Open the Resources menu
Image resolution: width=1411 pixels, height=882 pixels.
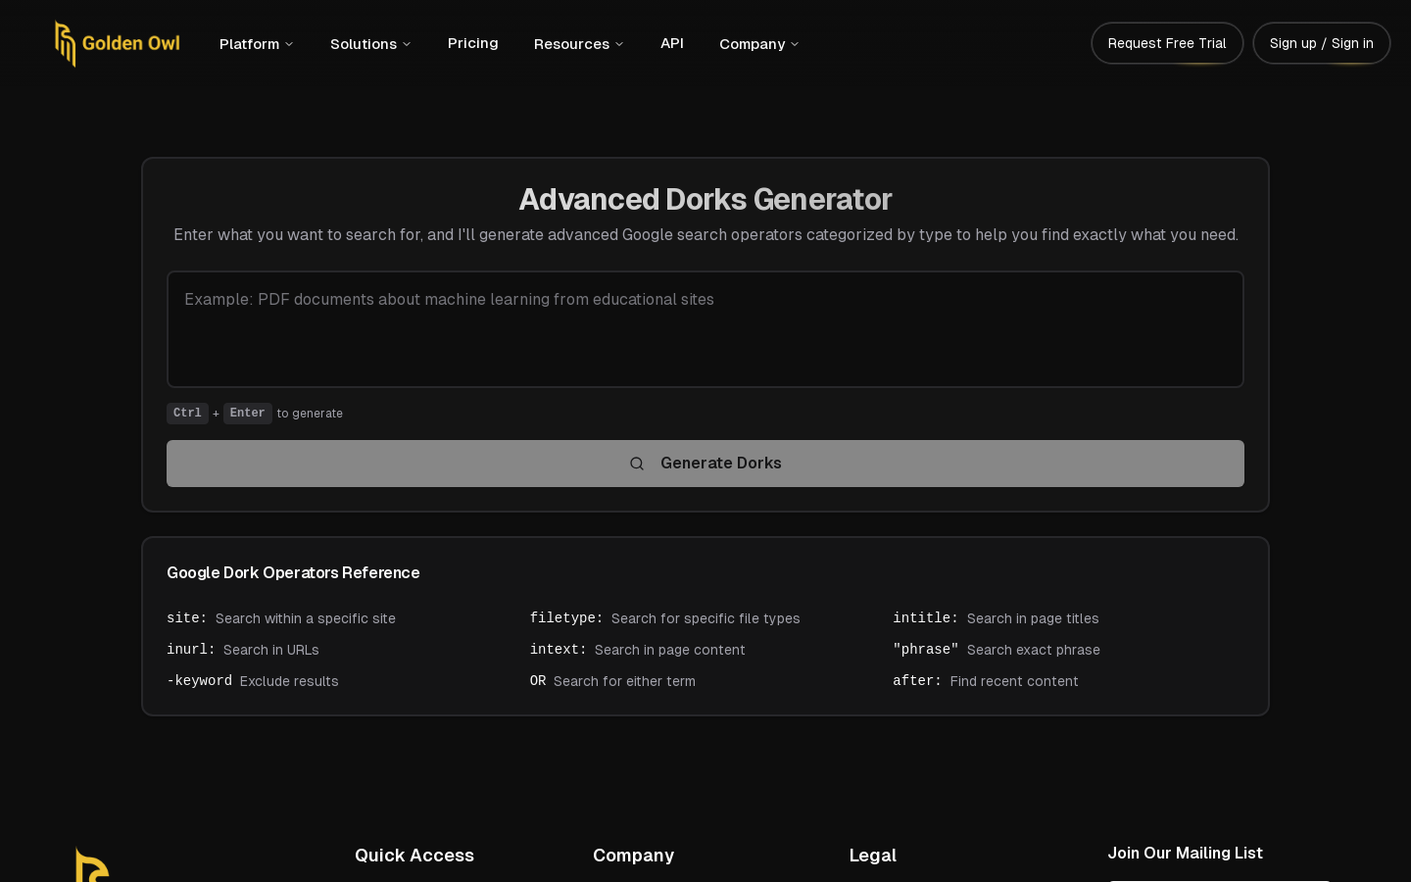pos(578,44)
